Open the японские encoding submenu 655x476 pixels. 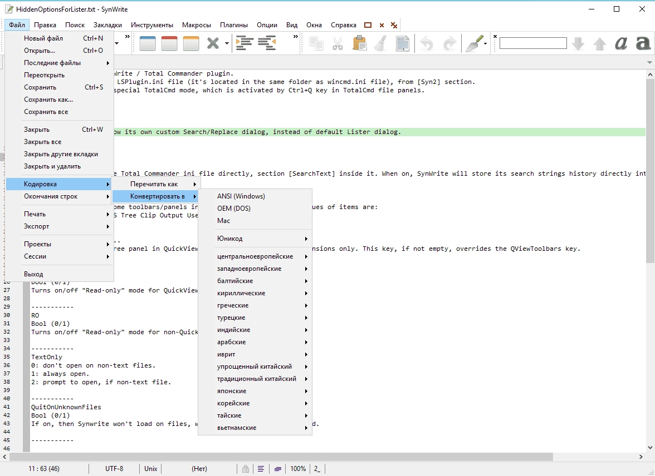[255, 391]
